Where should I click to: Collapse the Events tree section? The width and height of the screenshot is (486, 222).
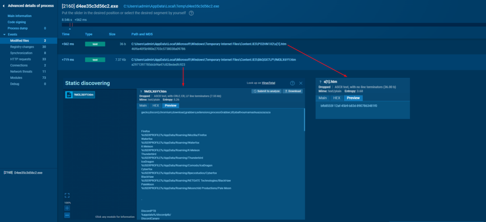pos(5,35)
